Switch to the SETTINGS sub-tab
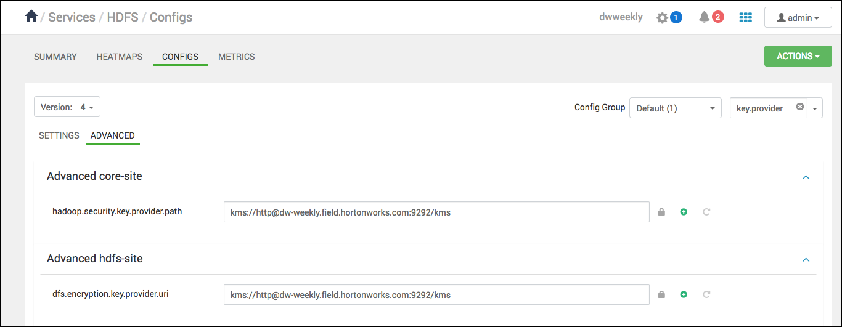Screen dimensions: 842x327 [59, 135]
